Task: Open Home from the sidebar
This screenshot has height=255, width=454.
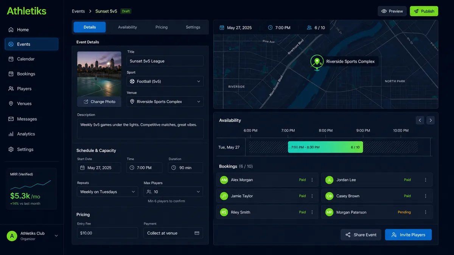Action: point(31,30)
